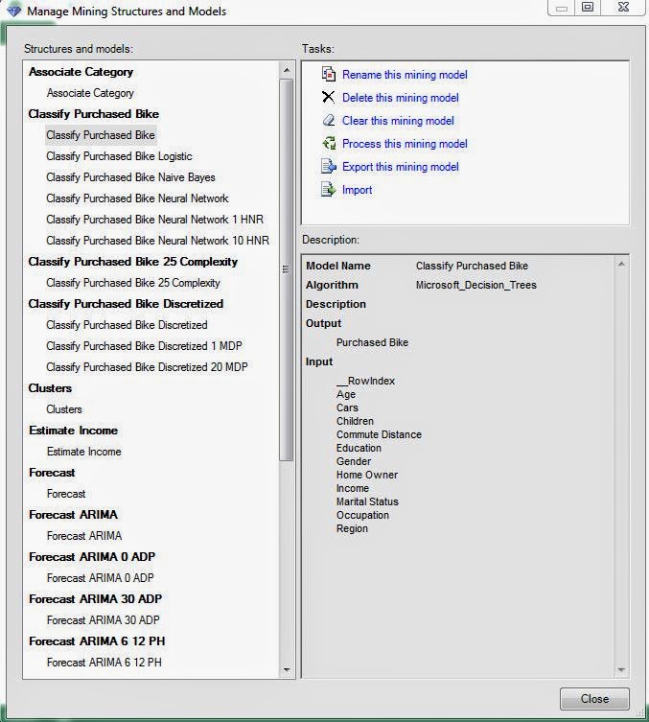Select bold Forecast ARIMA 6 12 PH structure
The width and height of the screenshot is (649, 722).
[97, 641]
